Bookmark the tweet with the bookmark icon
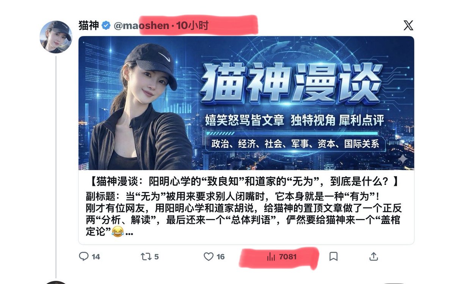 (x=333, y=257)
